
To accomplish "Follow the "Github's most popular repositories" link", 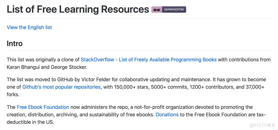I will pos(61,87).
